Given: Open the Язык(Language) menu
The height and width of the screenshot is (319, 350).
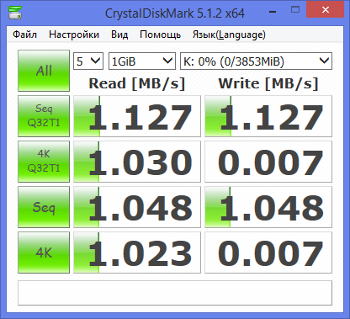Looking at the screenshot, I should (x=229, y=35).
